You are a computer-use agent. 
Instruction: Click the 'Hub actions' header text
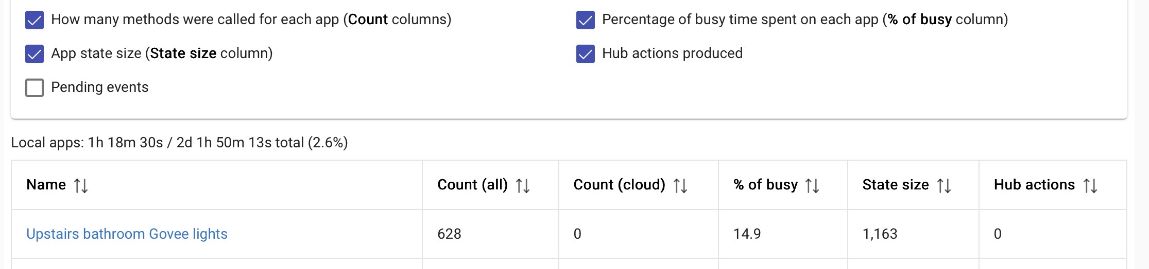[1034, 185]
